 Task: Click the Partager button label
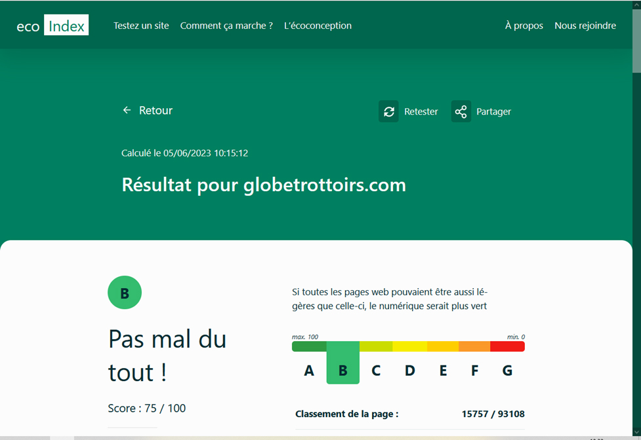(493, 112)
